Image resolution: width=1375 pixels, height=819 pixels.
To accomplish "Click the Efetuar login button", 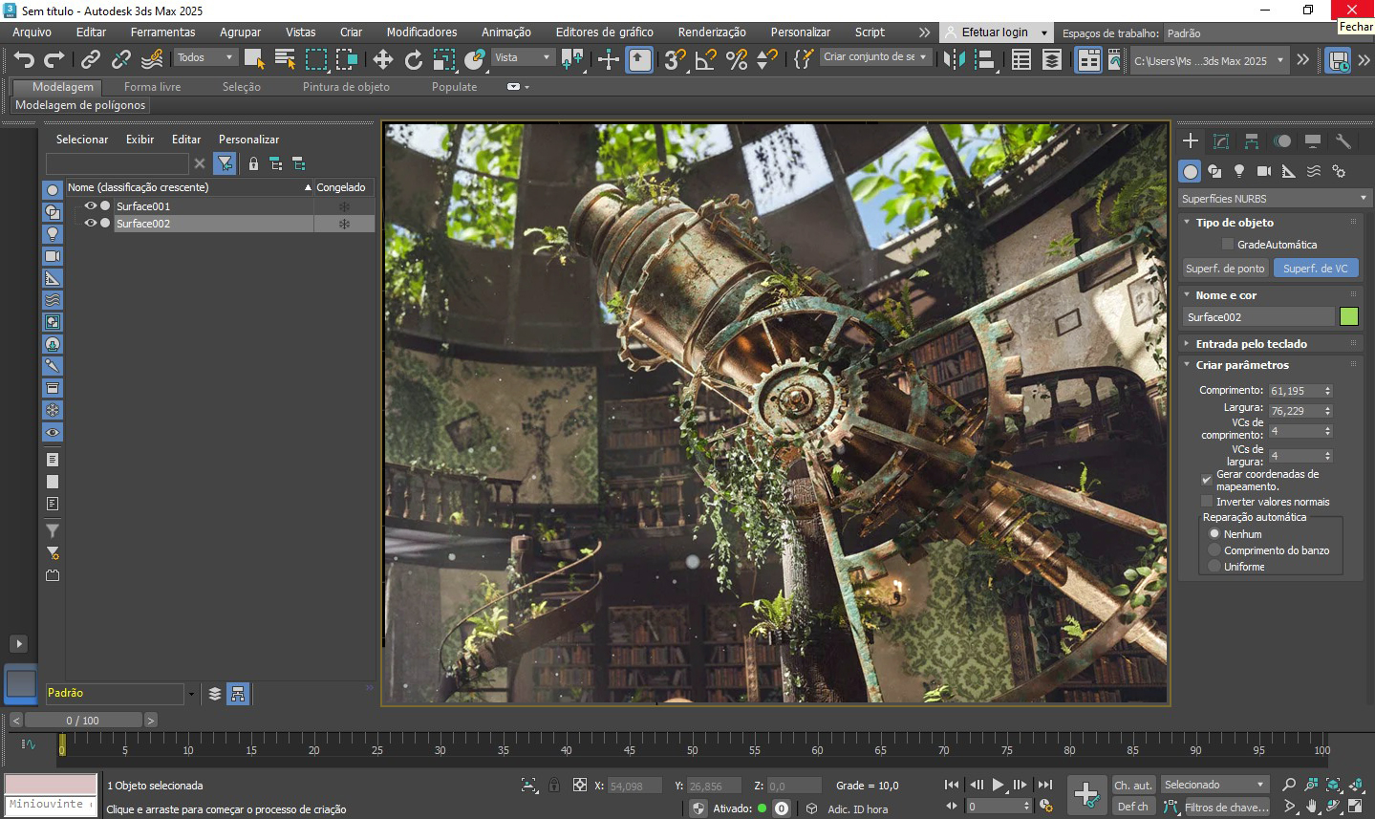I will click(x=995, y=32).
